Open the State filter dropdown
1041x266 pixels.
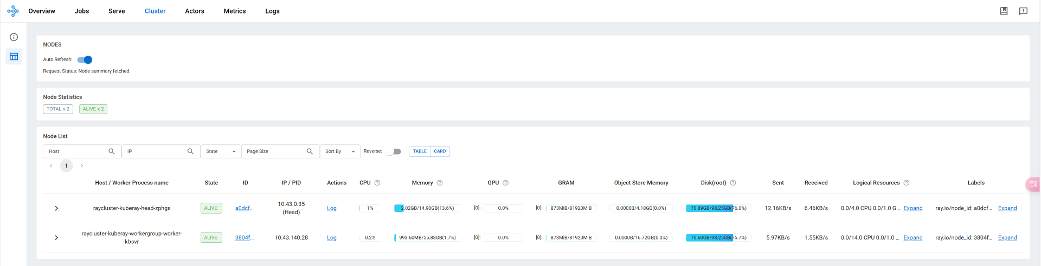point(221,151)
